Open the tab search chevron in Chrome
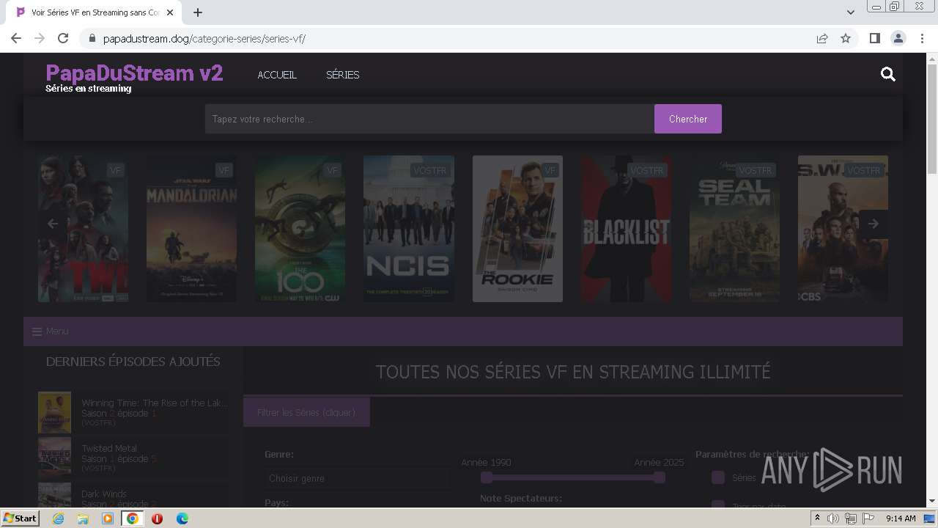Image resolution: width=938 pixels, height=528 pixels. (851, 12)
